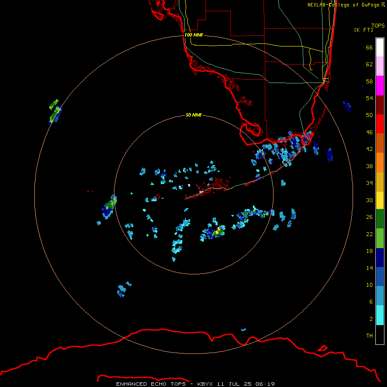The height and width of the screenshot is (387, 387).
Task: Select the "38" legend value
Action: 369,166
